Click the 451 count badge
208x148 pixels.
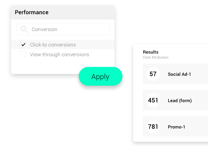click(x=153, y=100)
